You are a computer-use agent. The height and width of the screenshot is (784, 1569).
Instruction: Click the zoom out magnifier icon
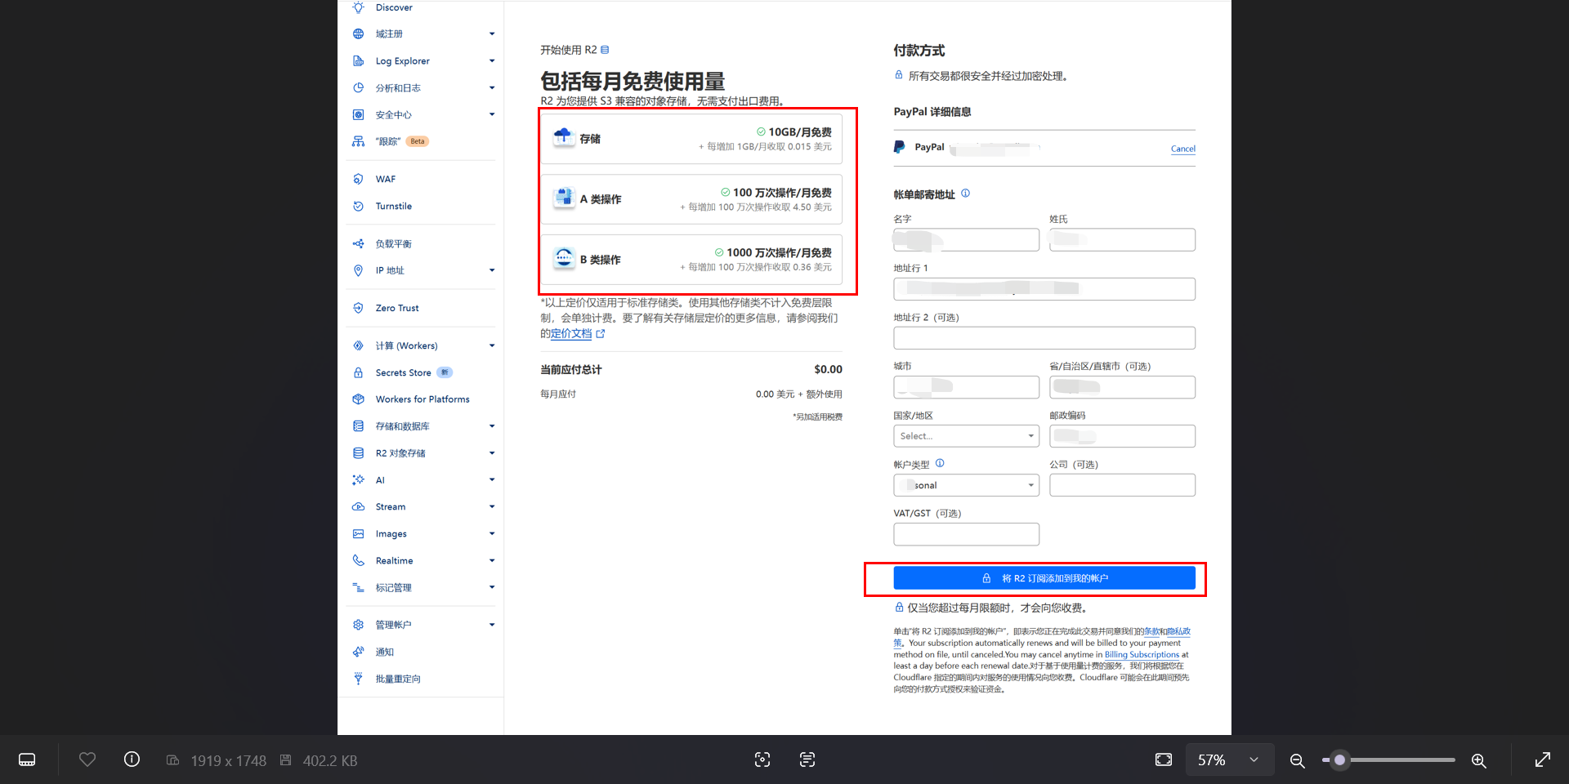coord(1297,760)
